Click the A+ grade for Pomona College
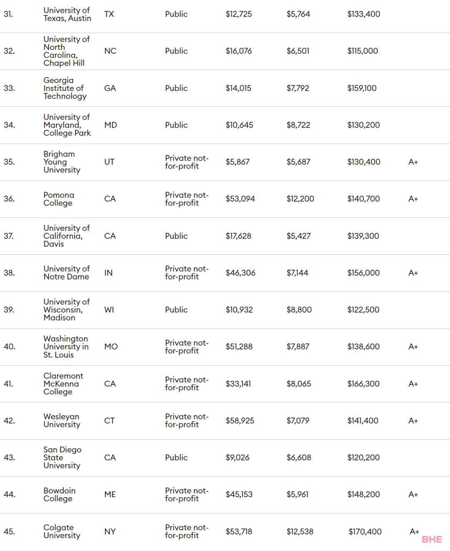Screen dimensions: 450x551 [x=413, y=199]
